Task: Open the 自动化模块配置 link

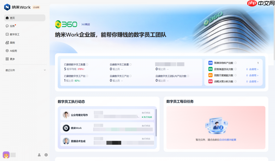Action: (228, 140)
